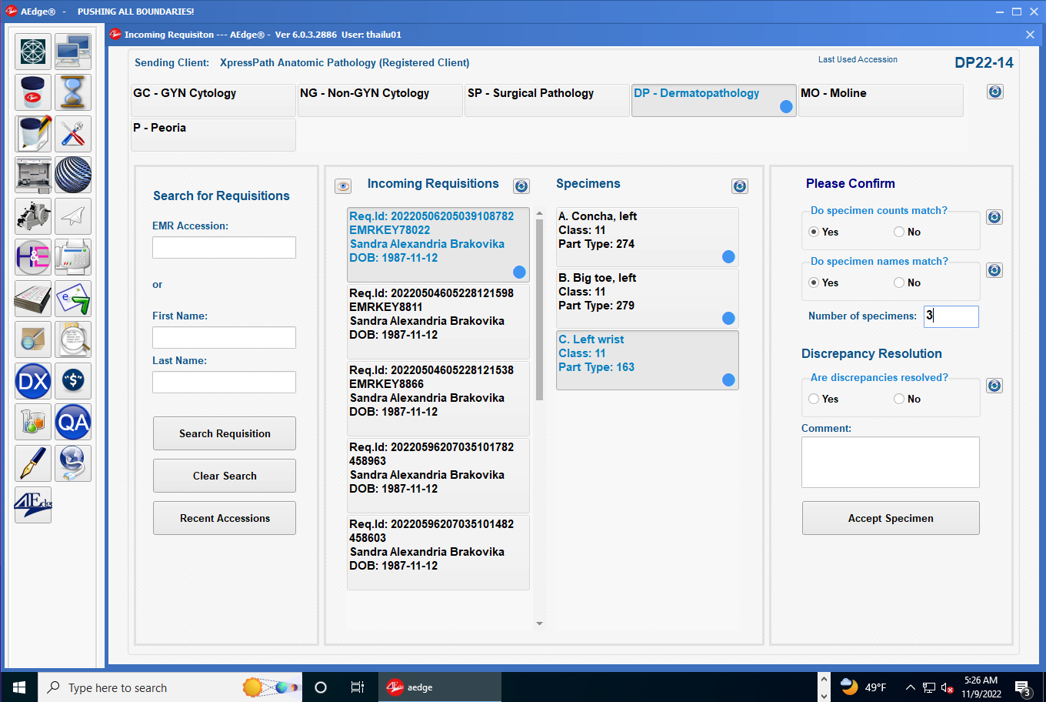This screenshot has width=1046, height=702.
Task: Switch to NG - Non-GYN Cytology tab
Action: coord(380,100)
